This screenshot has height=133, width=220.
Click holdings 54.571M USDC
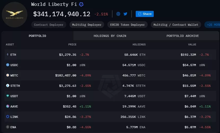[x=134, y=65]
